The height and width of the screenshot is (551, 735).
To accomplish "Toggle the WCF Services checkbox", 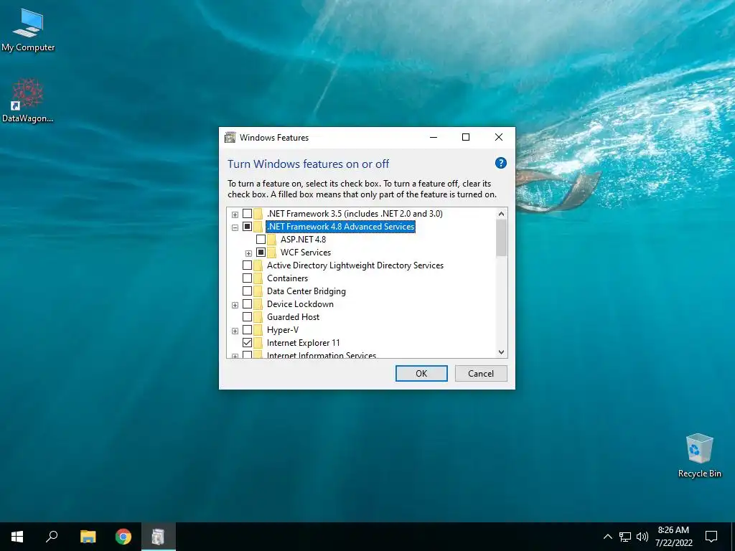I will pos(261,253).
